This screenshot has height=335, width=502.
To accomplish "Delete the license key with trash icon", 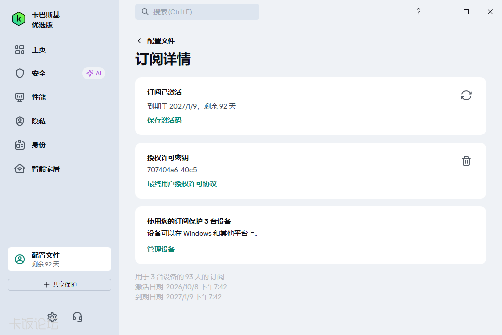I will click(x=466, y=161).
